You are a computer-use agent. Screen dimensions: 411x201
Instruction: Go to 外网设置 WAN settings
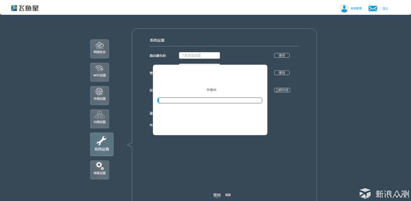(99, 95)
